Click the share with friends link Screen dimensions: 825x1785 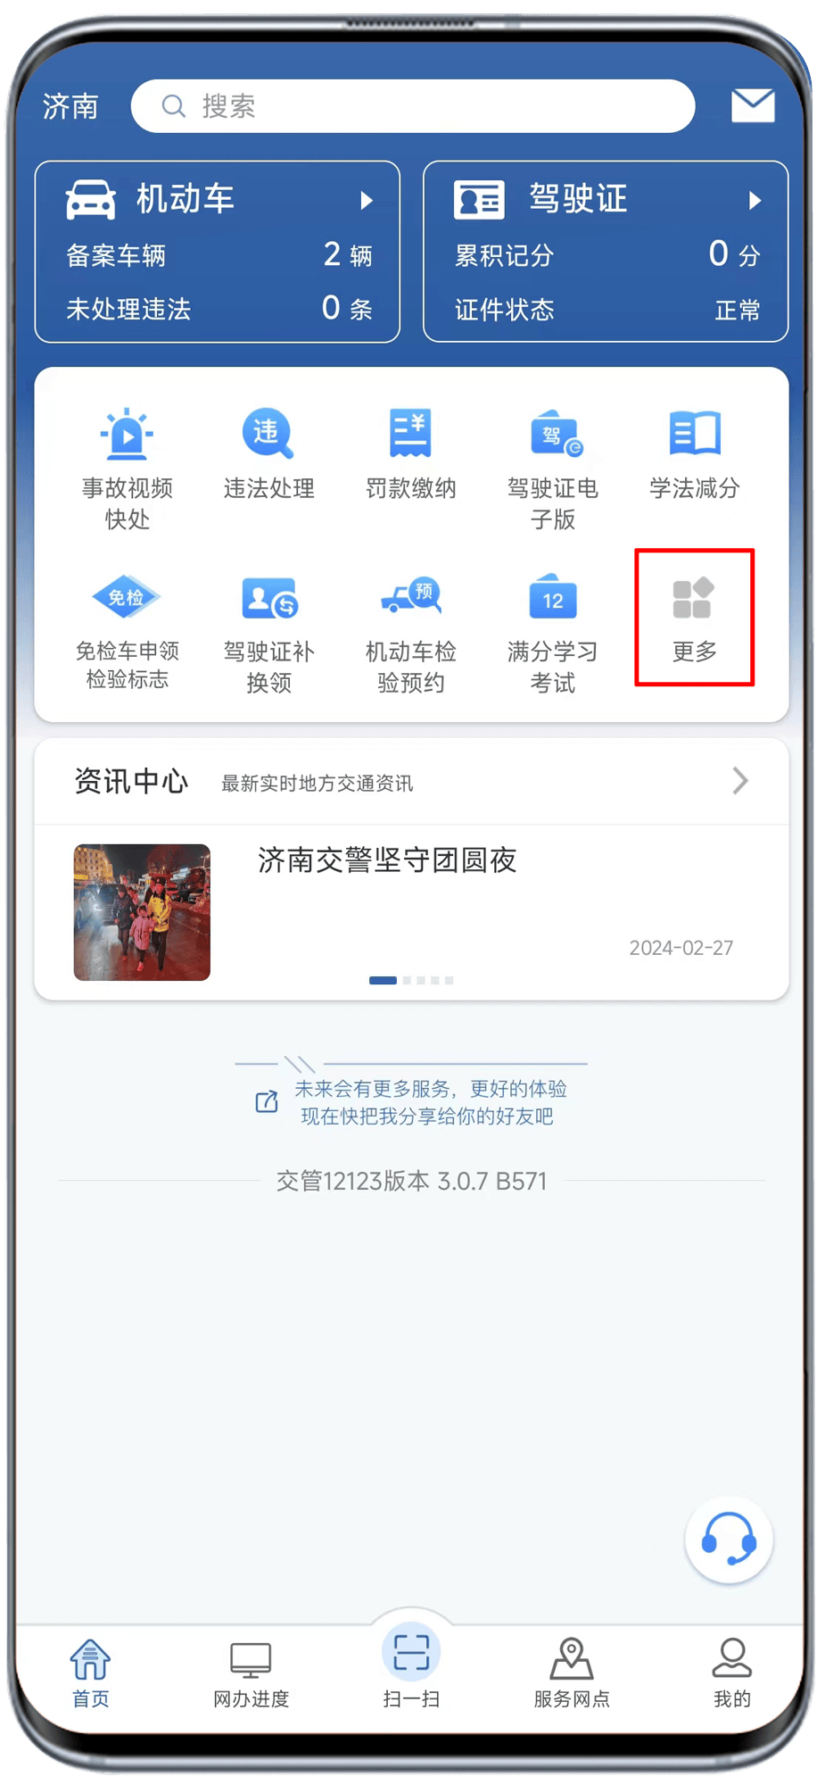coord(412,1102)
